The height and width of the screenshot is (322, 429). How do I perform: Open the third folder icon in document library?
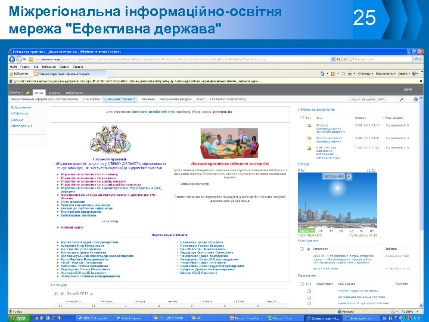pyautogui.click(x=309, y=148)
